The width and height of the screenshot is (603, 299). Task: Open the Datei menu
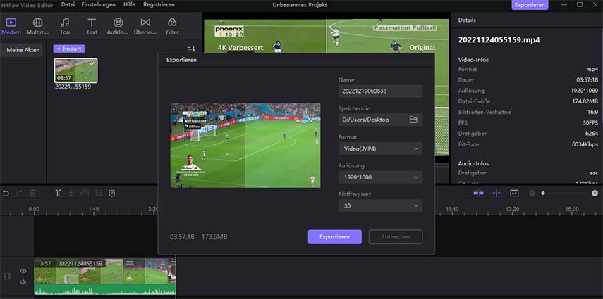click(68, 5)
